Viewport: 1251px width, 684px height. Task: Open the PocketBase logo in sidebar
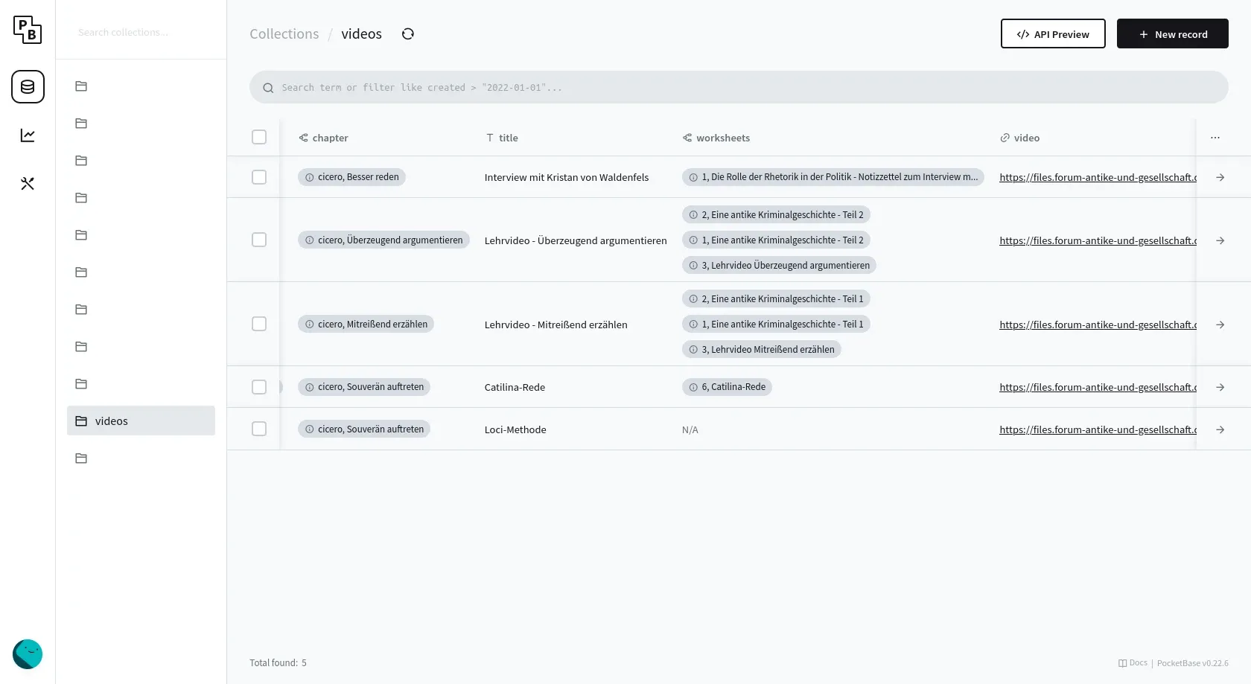28,30
